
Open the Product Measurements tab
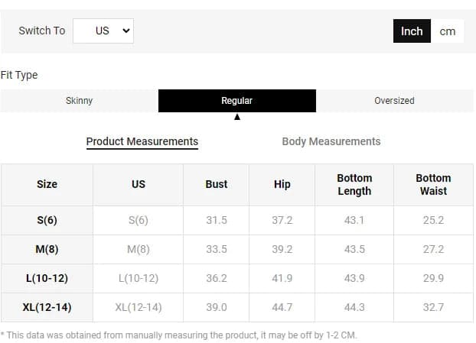(x=142, y=141)
